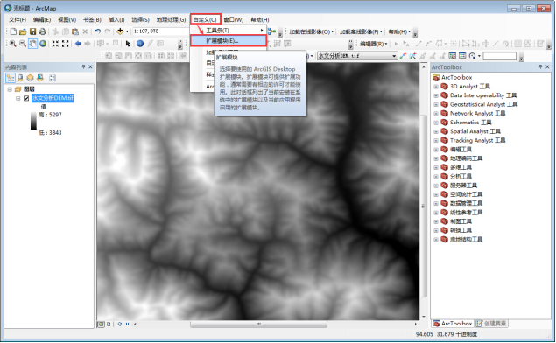Open table of contents Options icon
Image resolution: width=556 pixels, height=343 pixels.
53,78
